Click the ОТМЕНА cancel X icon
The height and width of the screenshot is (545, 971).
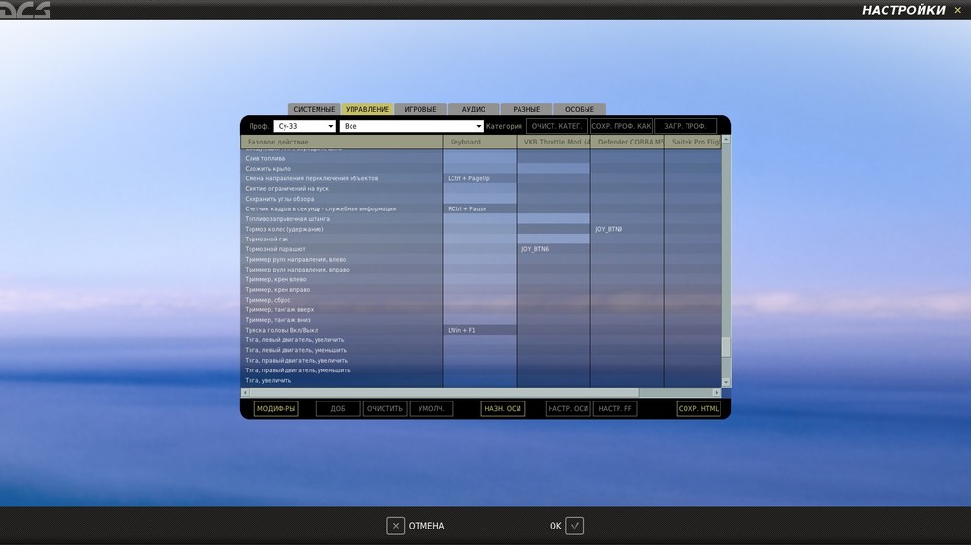(x=396, y=526)
